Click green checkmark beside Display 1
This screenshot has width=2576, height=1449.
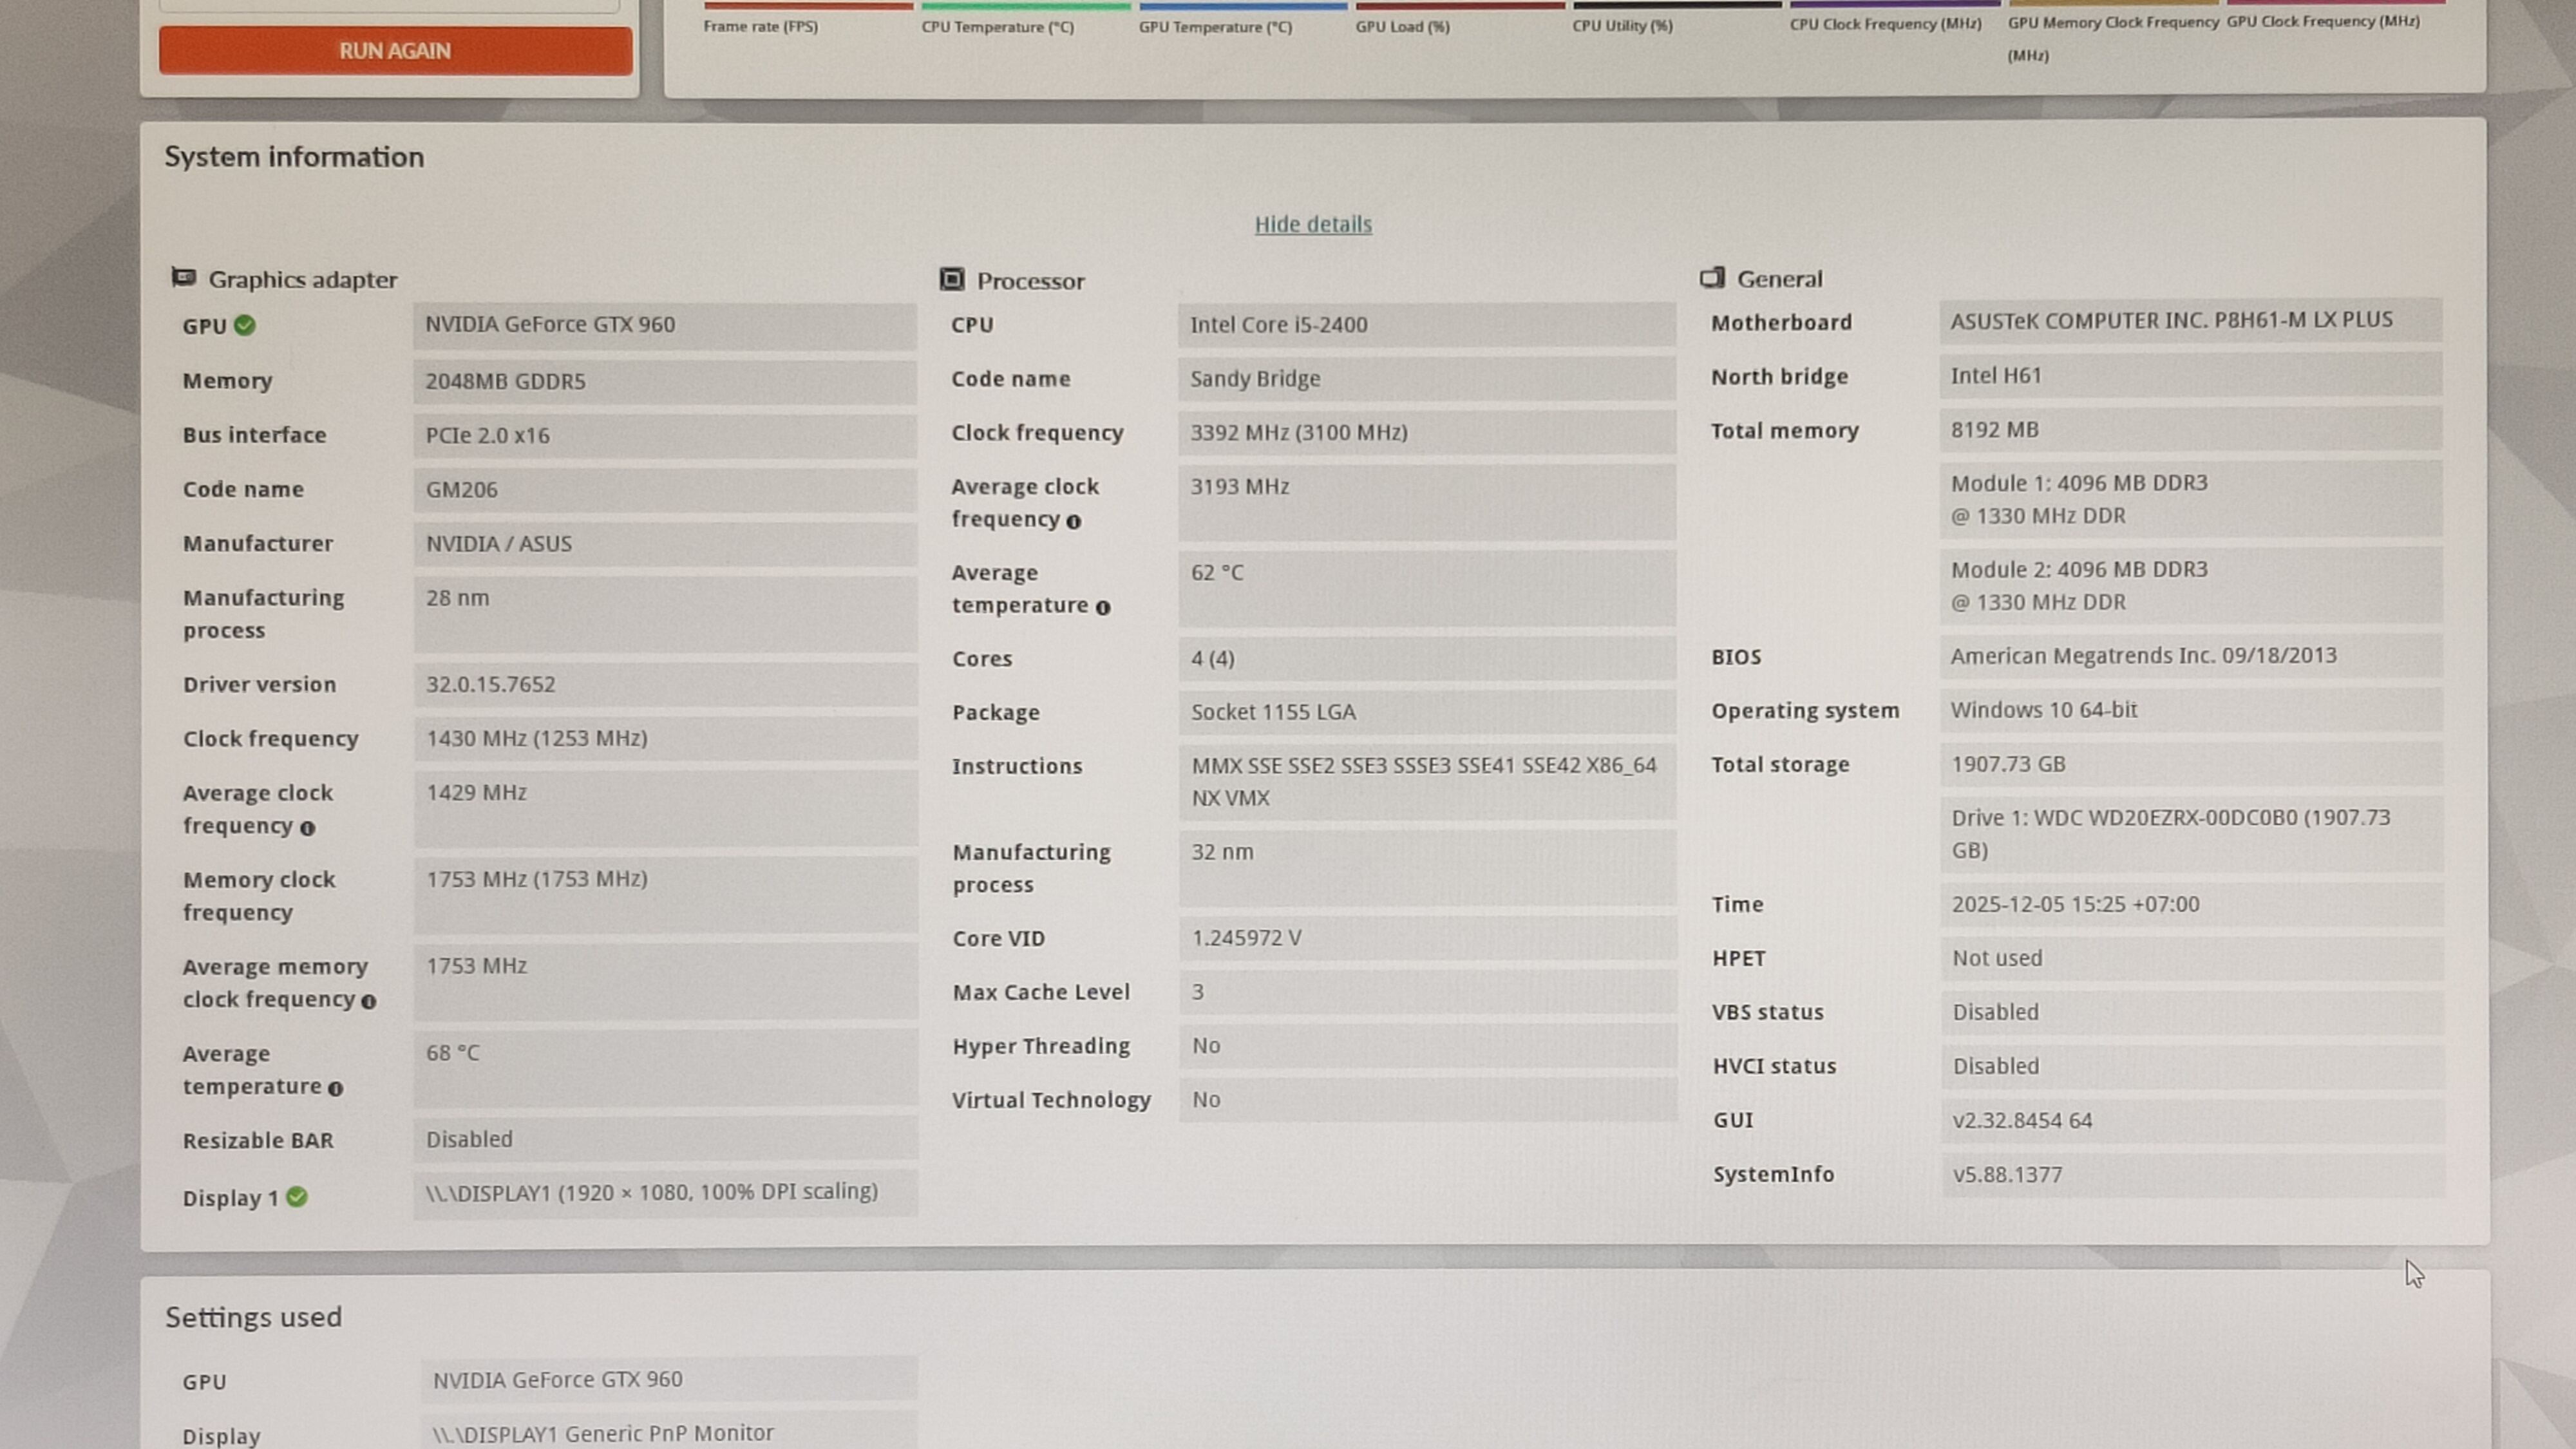pyautogui.click(x=297, y=1197)
